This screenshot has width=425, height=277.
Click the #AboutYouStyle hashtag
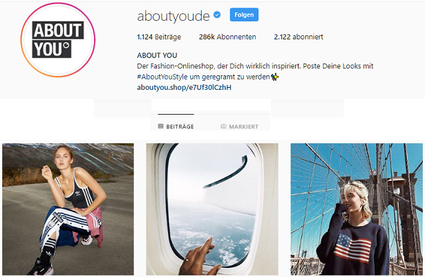tap(162, 77)
